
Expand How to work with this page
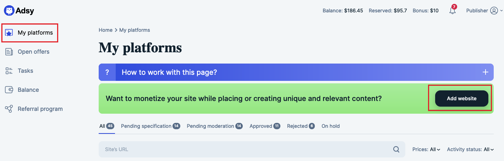(x=296, y=72)
